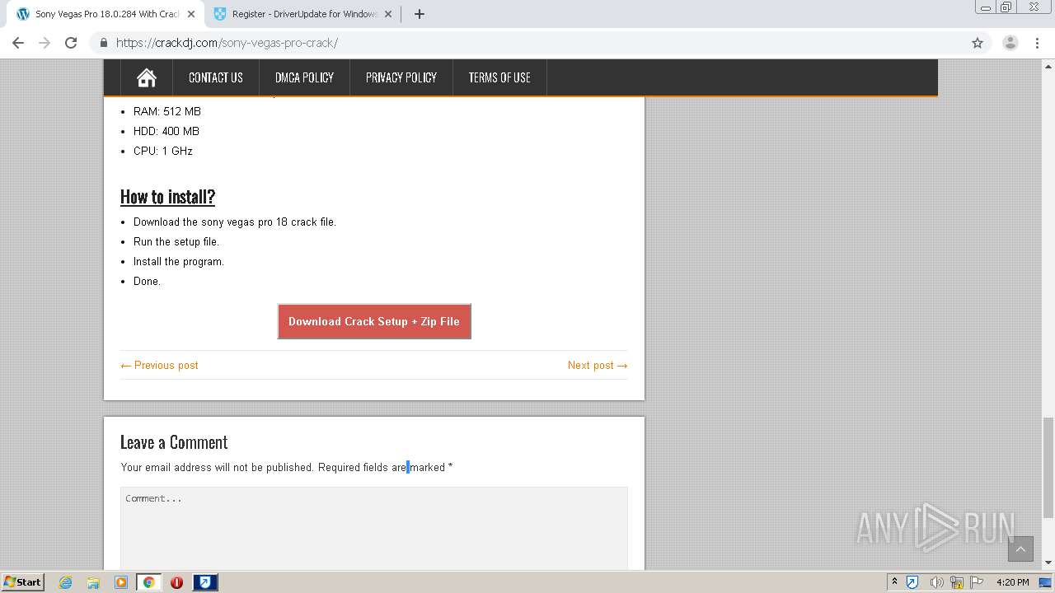Click the text 'Install the program.'
The width and height of the screenshot is (1055, 593).
point(179,261)
